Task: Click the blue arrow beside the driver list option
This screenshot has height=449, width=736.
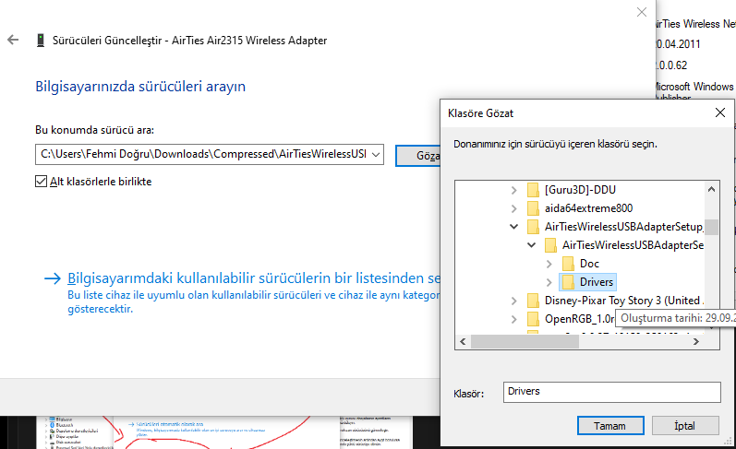Action: (x=53, y=278)
